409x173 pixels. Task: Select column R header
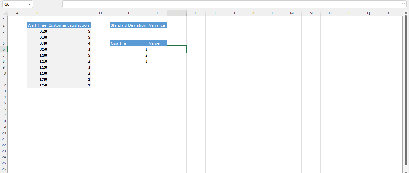(x=388, y=13)
